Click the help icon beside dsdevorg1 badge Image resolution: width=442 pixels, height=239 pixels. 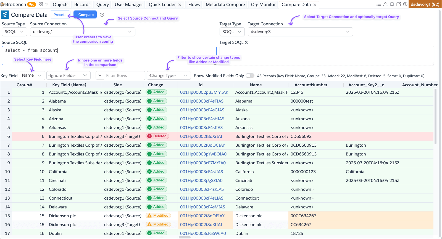[x=405, y=4]
